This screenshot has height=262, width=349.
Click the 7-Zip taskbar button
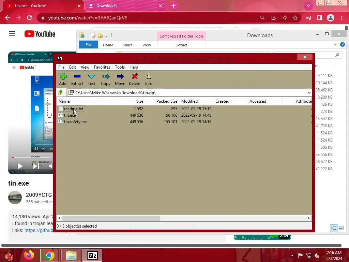pos(92,255)
